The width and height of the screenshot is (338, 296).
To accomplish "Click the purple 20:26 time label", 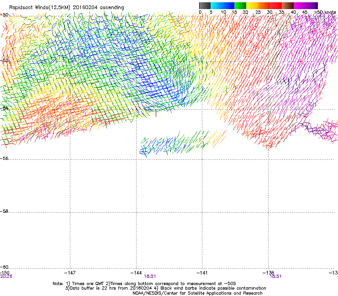I will 6,276.
